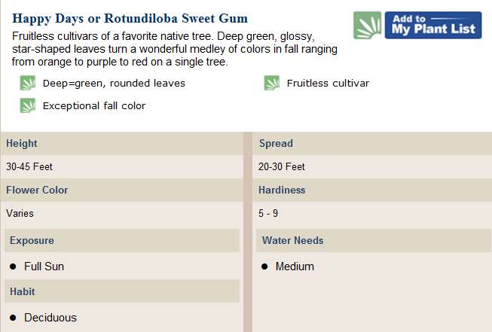
Task: Click the Flower Color header
Action: [122, 190]
